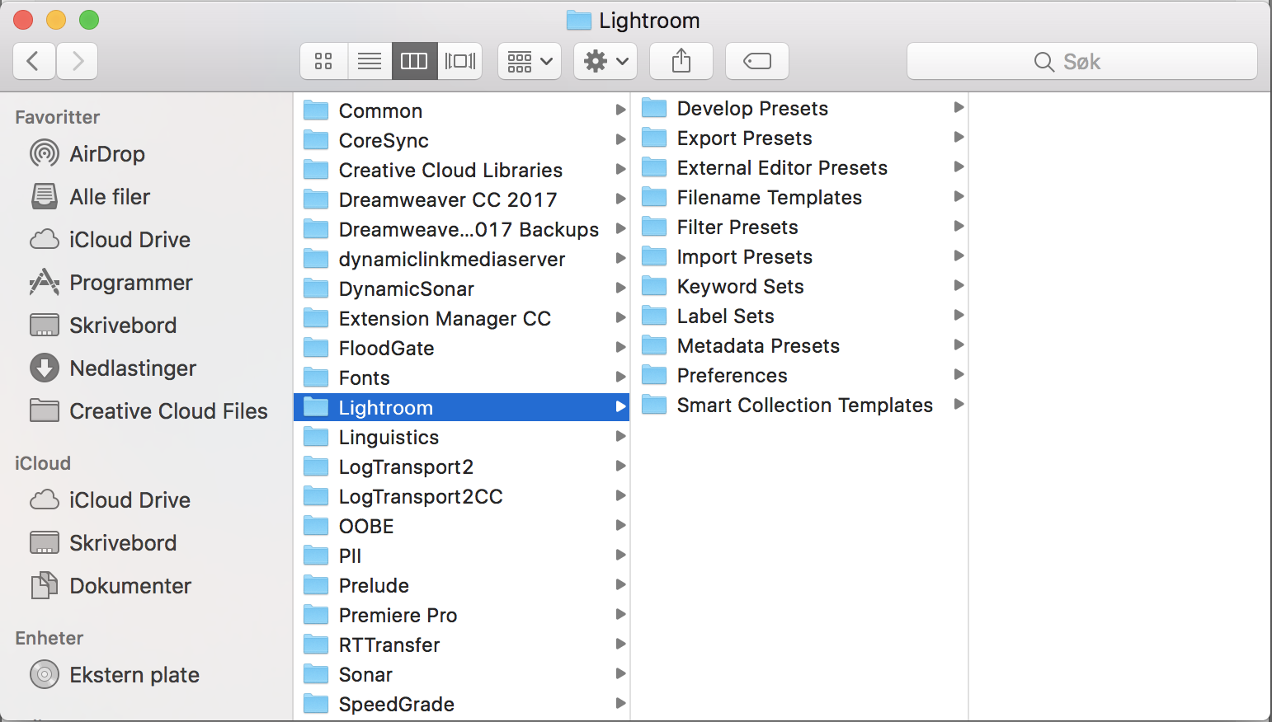1272x722 pixels.
Task: Open Alle filer in the sidebar
Action: (x=90, y=197)
